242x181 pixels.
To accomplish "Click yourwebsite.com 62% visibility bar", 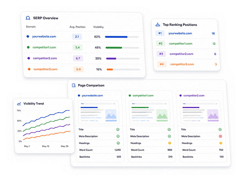I will point(122,37).
